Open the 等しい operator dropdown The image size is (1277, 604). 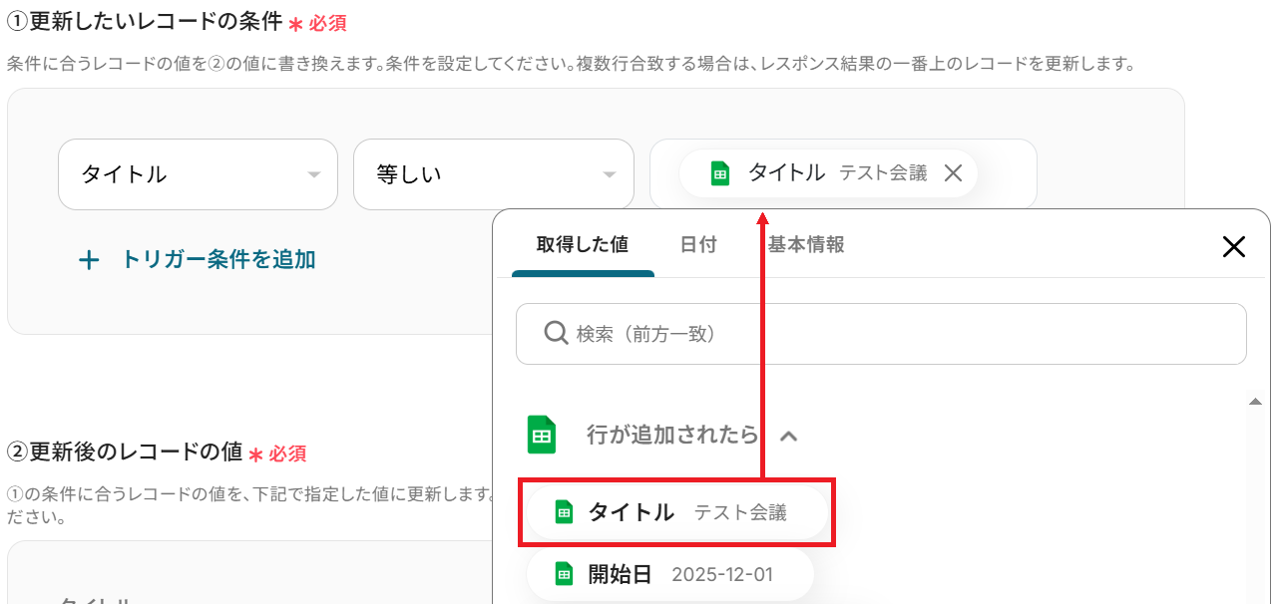click(493, 174)
